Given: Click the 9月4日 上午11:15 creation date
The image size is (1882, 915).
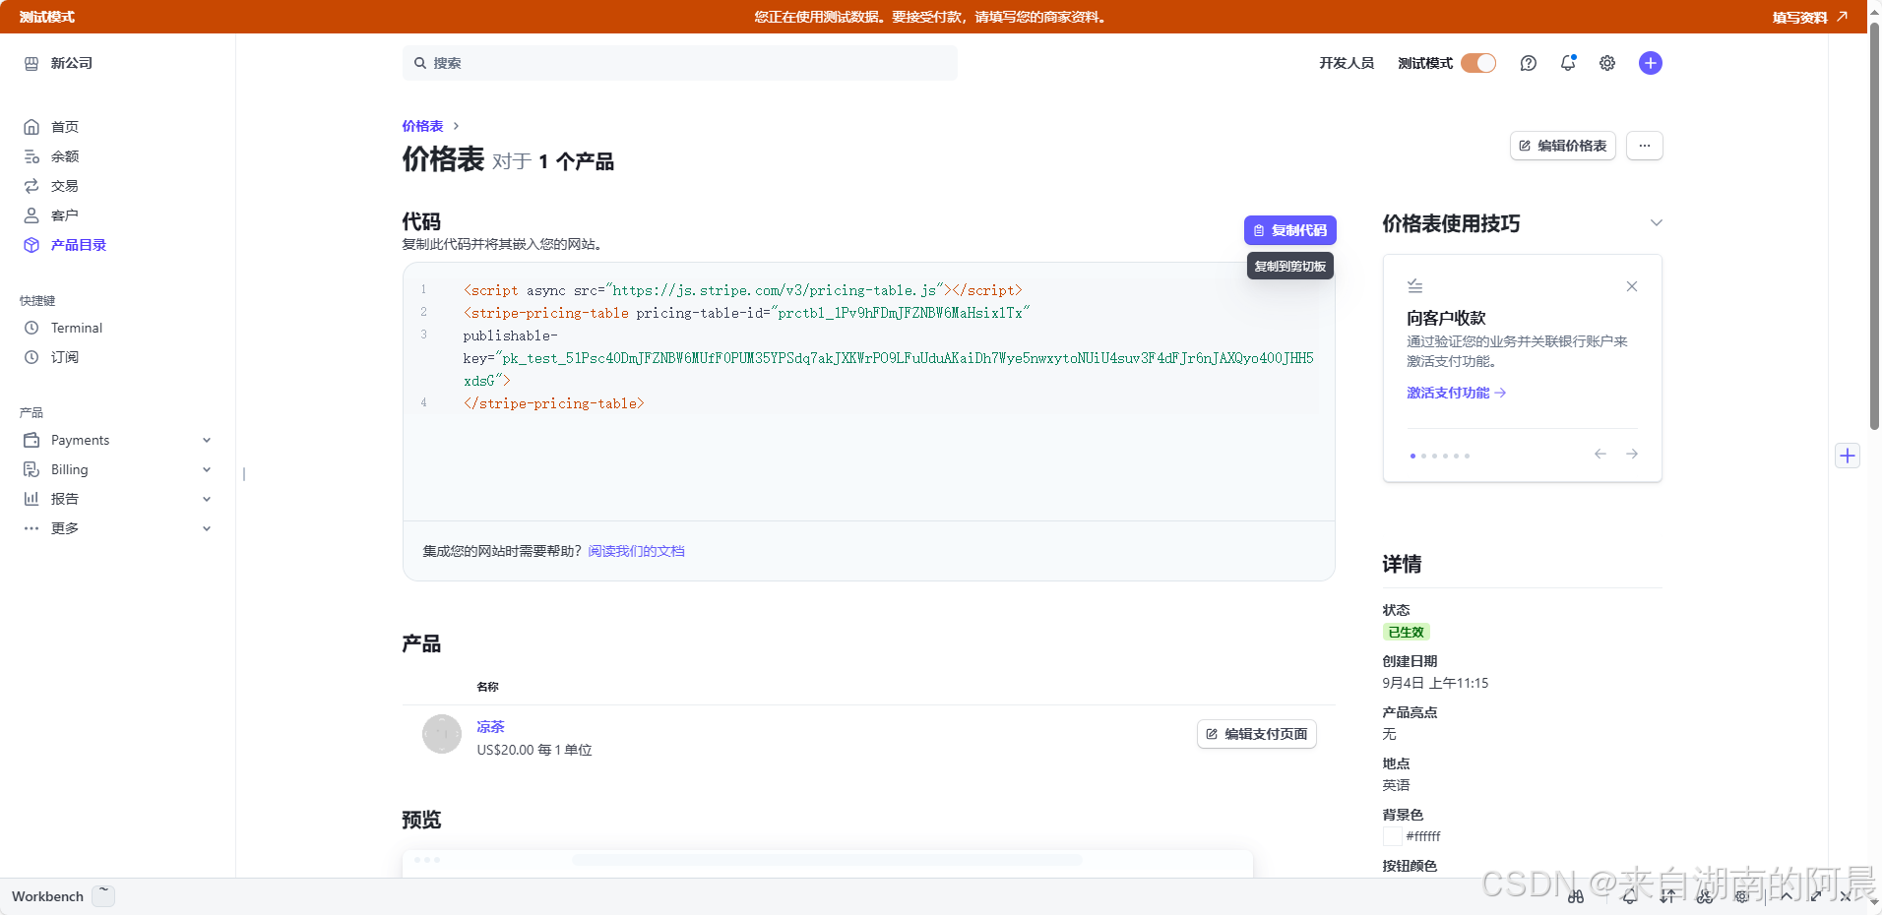Looking at the screenshot, I should point(1435,683).
